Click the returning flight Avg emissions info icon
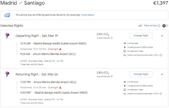 [112, 76]
